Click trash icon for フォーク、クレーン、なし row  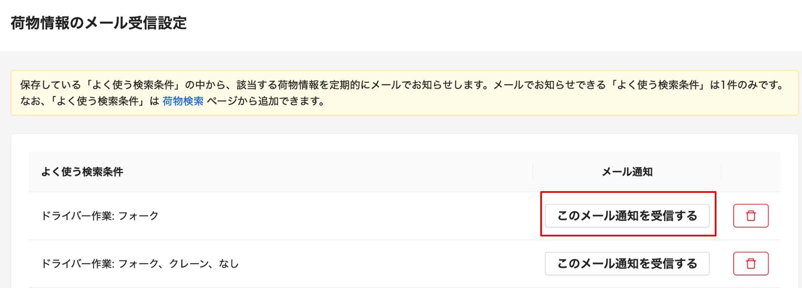pyautogui.click(x=751, y=264)
